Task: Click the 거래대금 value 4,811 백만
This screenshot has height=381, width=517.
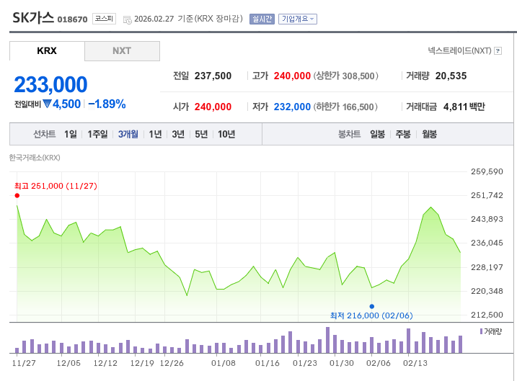Action: (464, 107)
